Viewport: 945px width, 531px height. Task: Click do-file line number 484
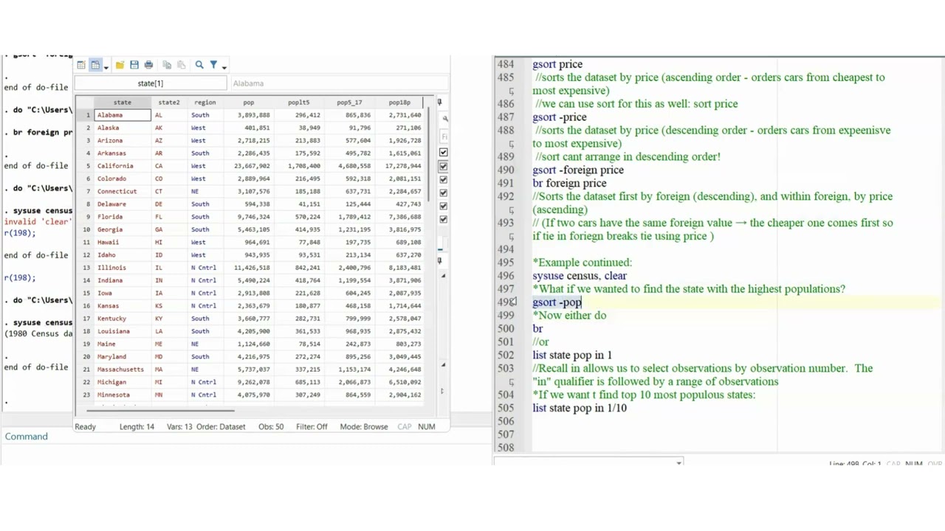click(x=506, y=64)
